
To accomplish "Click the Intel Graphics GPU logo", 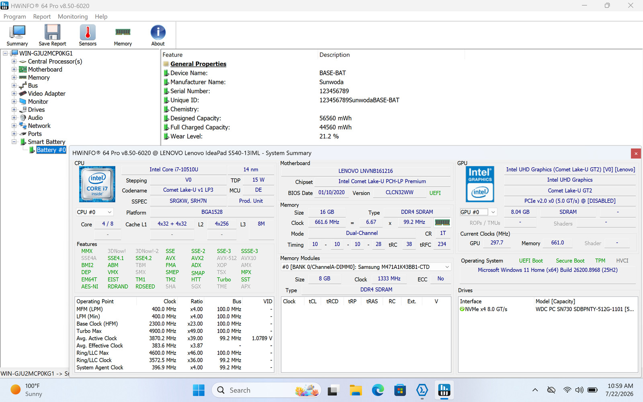I will tap(480, 184).
